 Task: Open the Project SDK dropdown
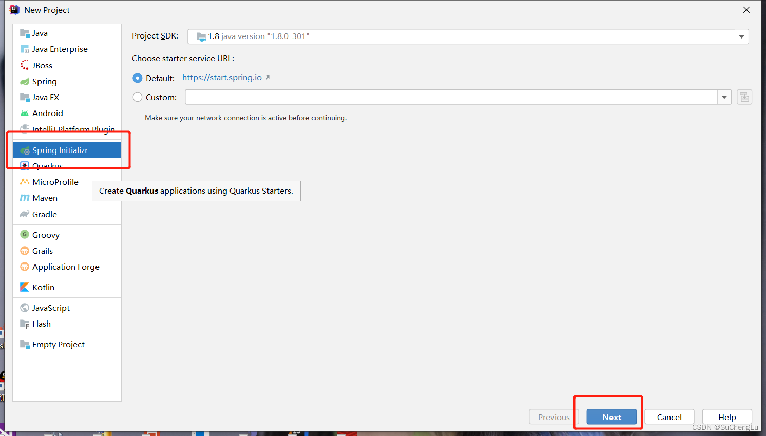(468, 36)
